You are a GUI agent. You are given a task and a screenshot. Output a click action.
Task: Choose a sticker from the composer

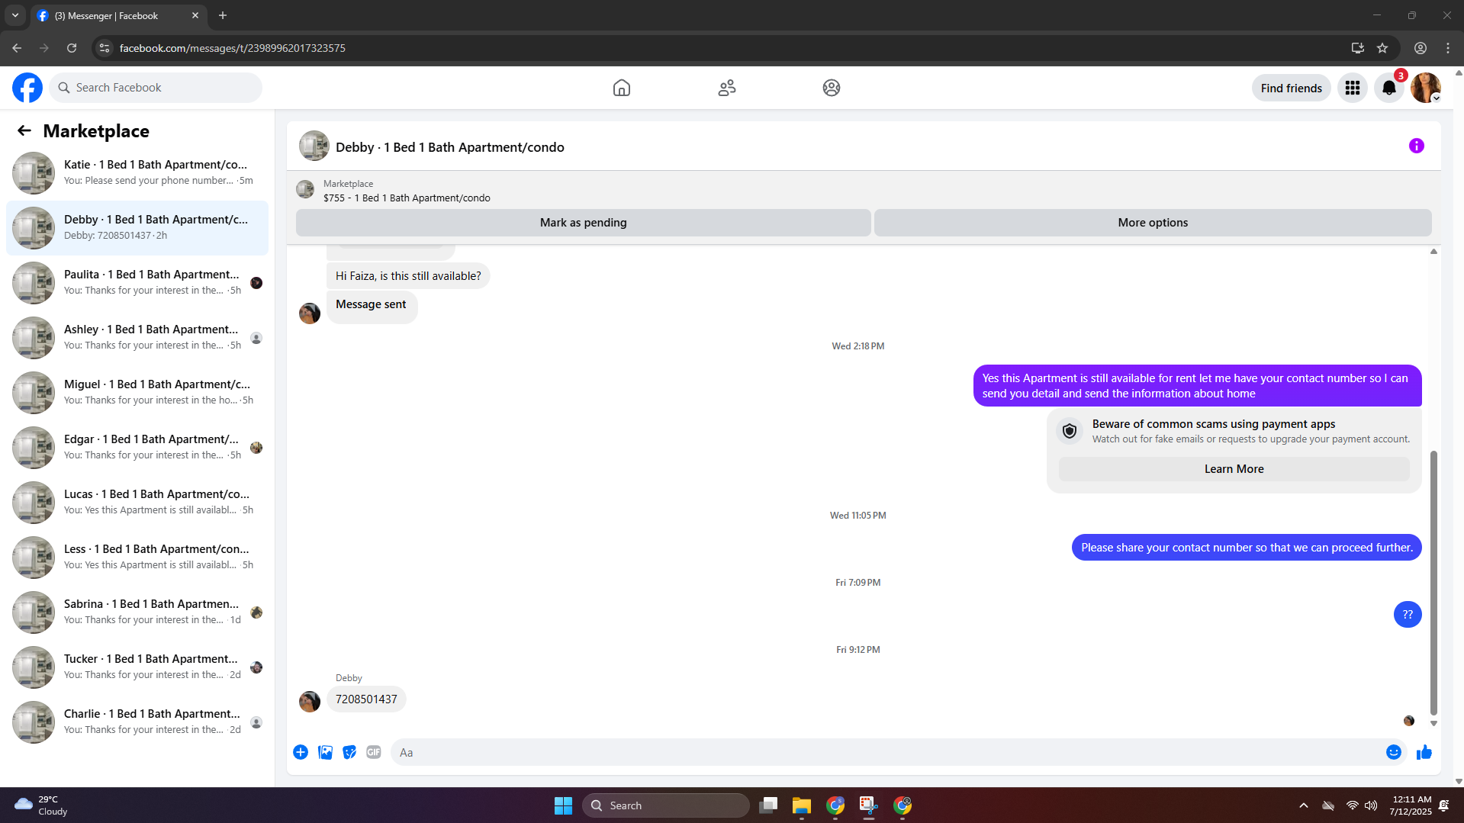click(x=349, y=752)
